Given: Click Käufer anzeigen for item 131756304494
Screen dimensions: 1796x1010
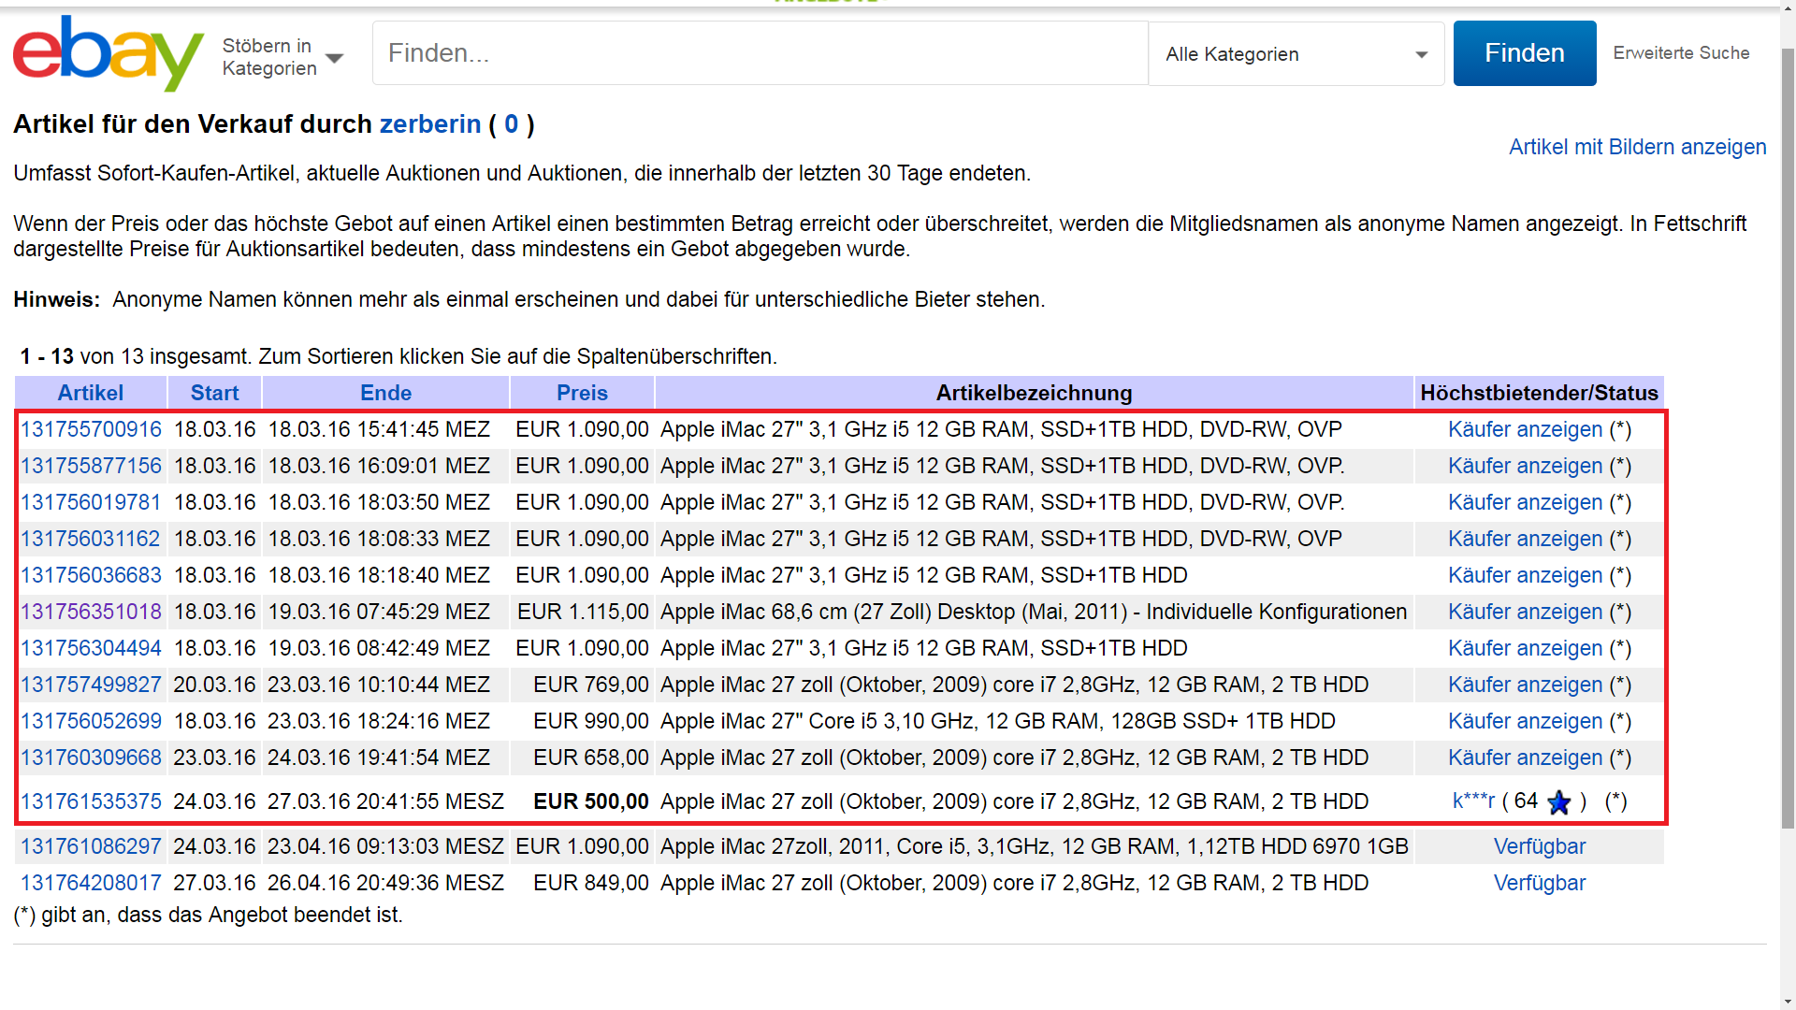Looking at the screenshot, I should point(1526,648).
